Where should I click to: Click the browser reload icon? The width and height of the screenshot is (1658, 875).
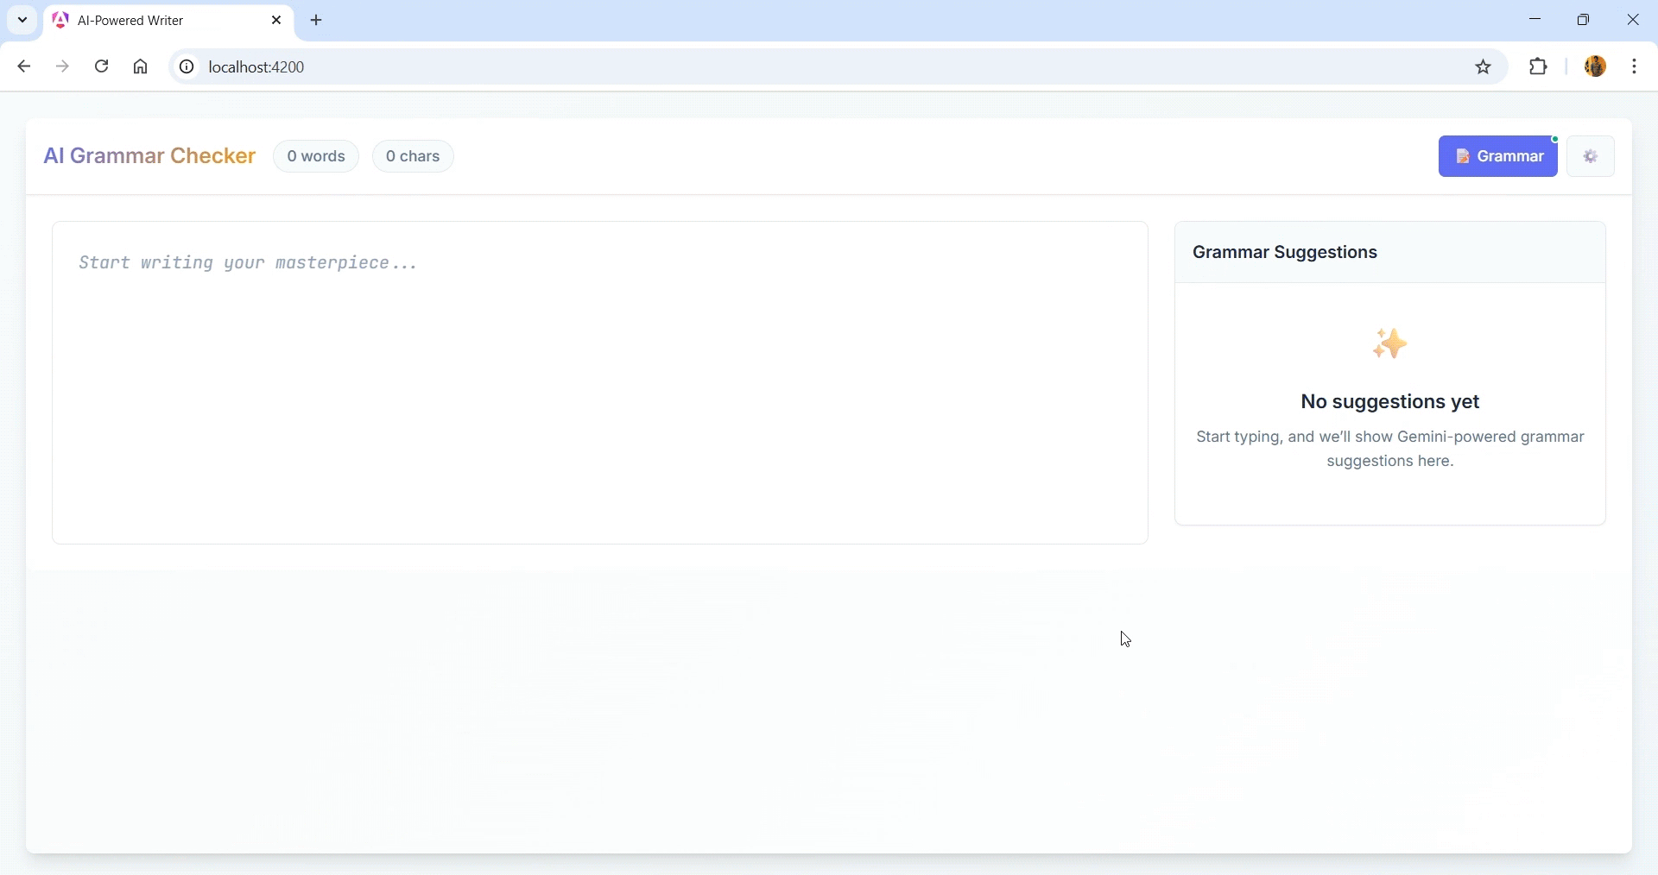coord(101,66)
